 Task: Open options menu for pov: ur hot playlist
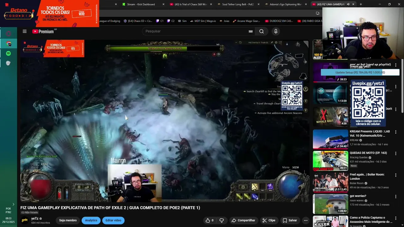pyautogui.click(x=395, y=65)
